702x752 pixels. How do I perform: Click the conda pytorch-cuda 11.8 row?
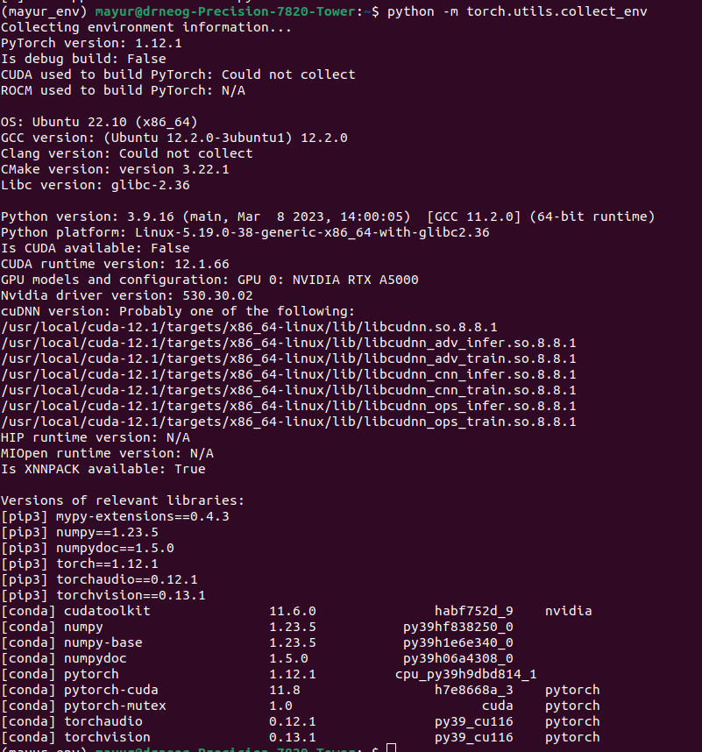tap(301, 690)
